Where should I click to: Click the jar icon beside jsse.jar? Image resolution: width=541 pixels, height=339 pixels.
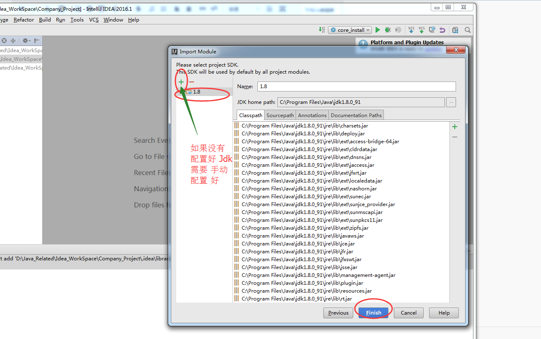[x=237, y=267]
